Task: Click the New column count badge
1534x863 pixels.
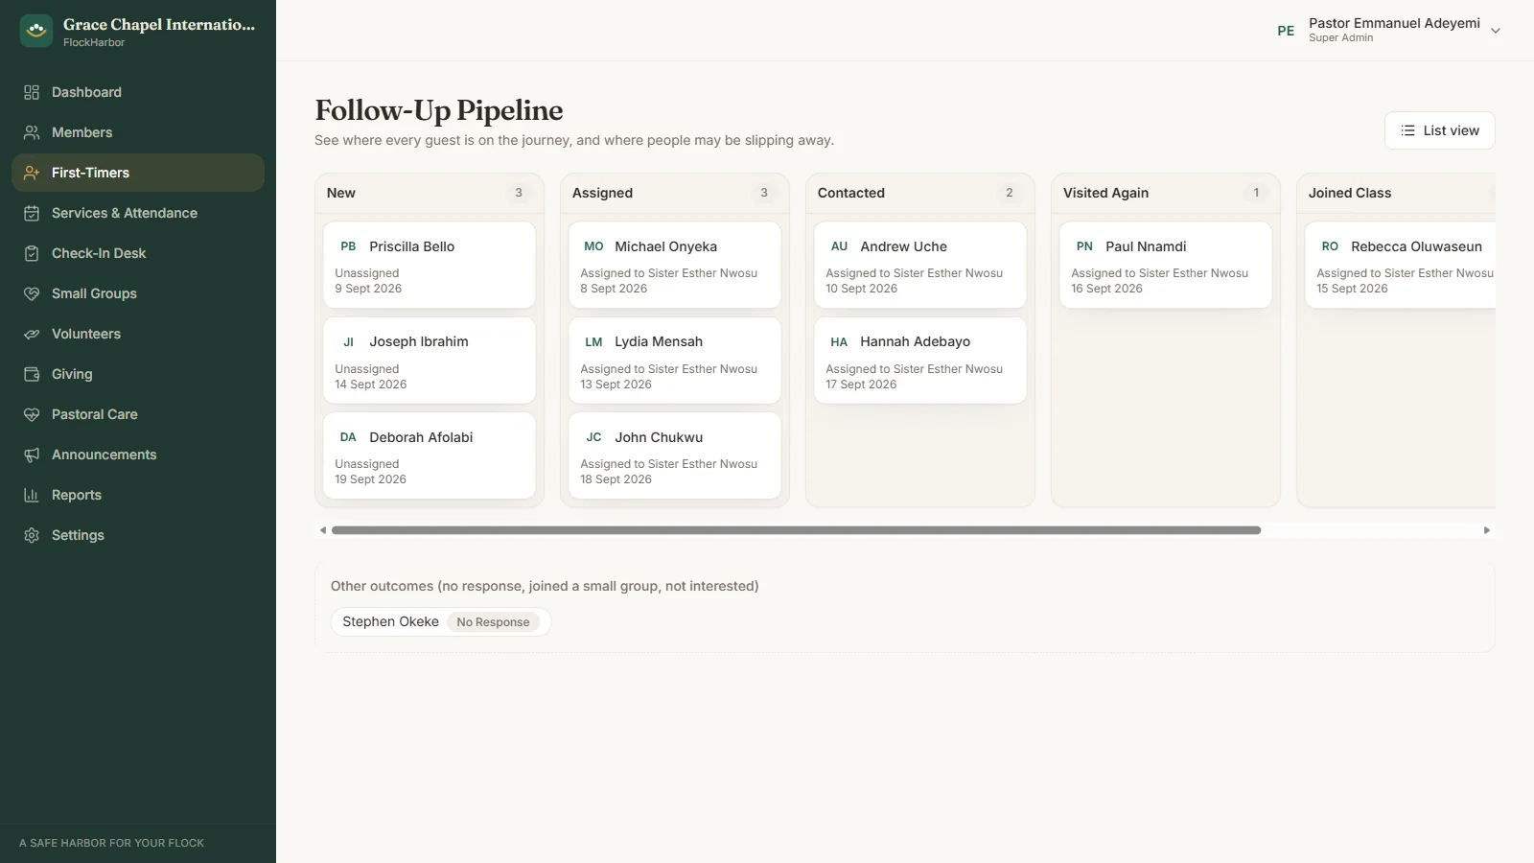Action: click(519, 193)
